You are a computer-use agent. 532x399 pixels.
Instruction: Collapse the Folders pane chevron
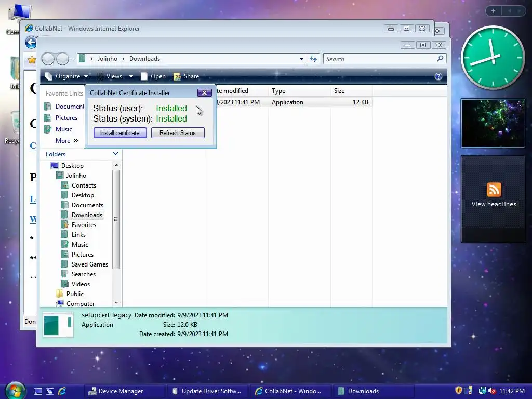[x=115, y=154]
